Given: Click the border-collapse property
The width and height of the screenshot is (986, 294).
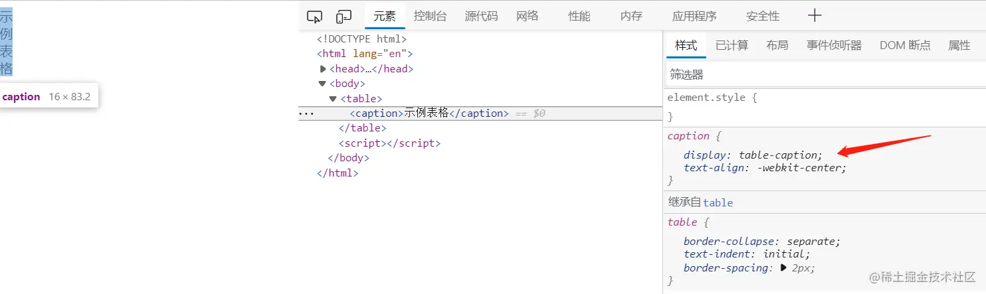Looking at the screenshot, I should [x=730, y=241].
